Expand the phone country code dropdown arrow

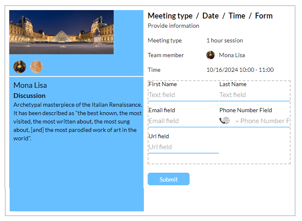point(237,121)
